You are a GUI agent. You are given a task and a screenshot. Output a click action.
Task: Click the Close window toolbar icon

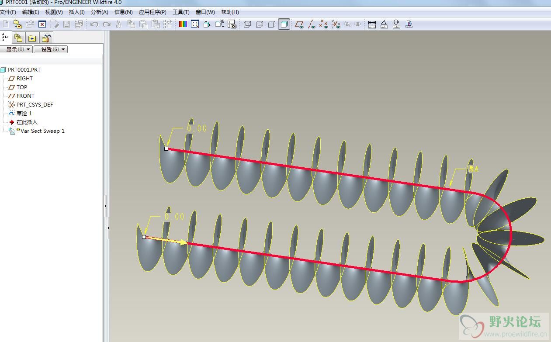(x=42, y=24)
